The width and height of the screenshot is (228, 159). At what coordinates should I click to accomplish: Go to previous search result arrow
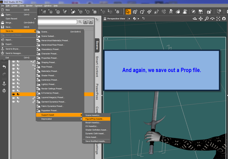click(x=85, y=22)
